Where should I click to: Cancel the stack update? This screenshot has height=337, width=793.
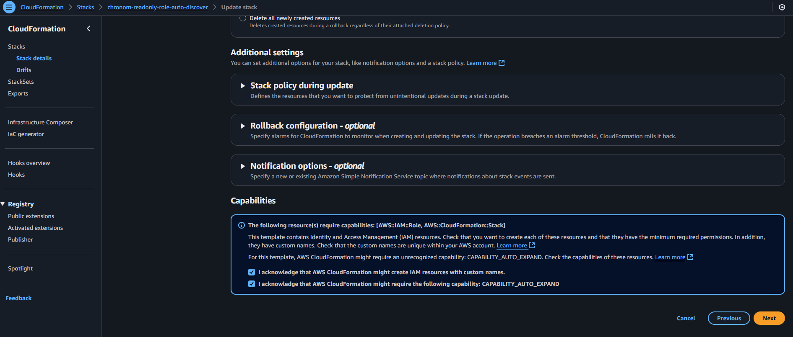pos(686,318)
